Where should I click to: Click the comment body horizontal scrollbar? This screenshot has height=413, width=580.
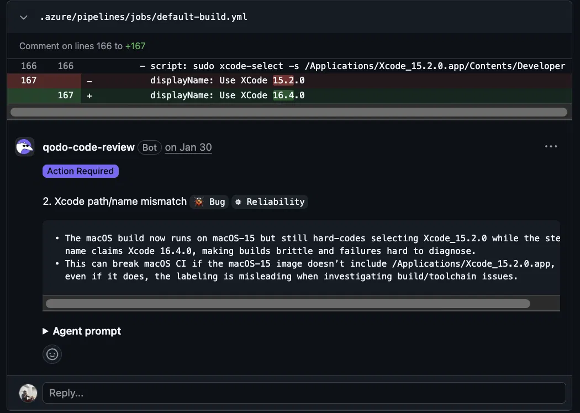click(288, 304)
